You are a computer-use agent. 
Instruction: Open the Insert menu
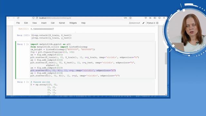44,23
